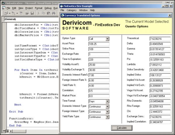
Task: Click the Find binoculars icon
Action: click(x=54, y=13)
